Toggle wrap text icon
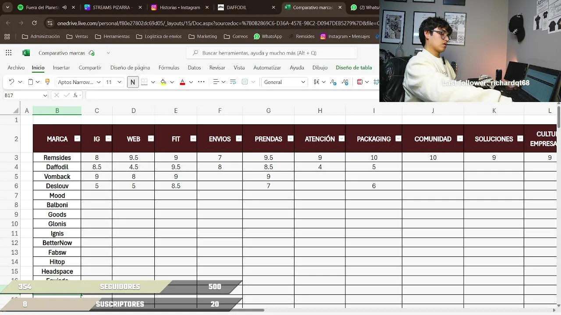Viewport: 561px width, 315px height. coord(233,82)
